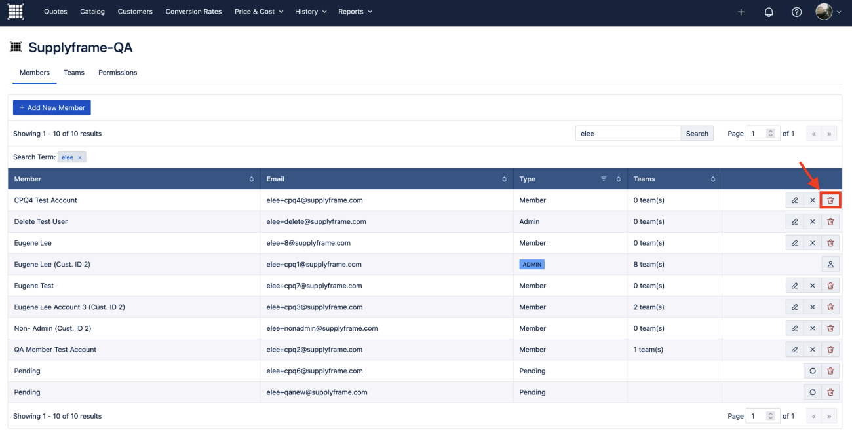This screenshot has width=852, height=431.
Task: Delete the Eugene Test member
Action: (x=830, y=286)
